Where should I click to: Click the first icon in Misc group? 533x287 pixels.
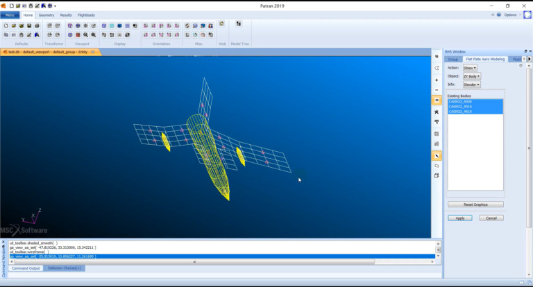pyautogui.click(x=187, y=26)
